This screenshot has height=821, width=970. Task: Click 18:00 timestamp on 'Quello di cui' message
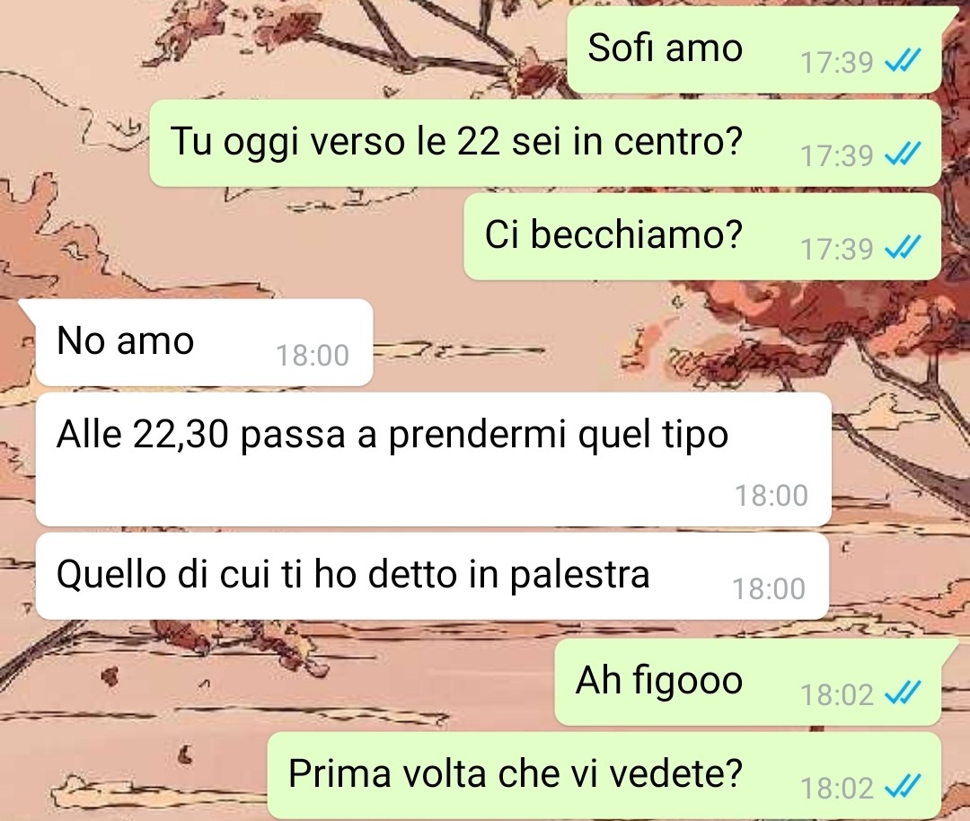click(x=769, y=589)
